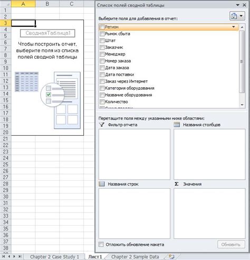Click the insert new worksheet tab icon
Screen dimensions: 250x260
click(171, 257)
